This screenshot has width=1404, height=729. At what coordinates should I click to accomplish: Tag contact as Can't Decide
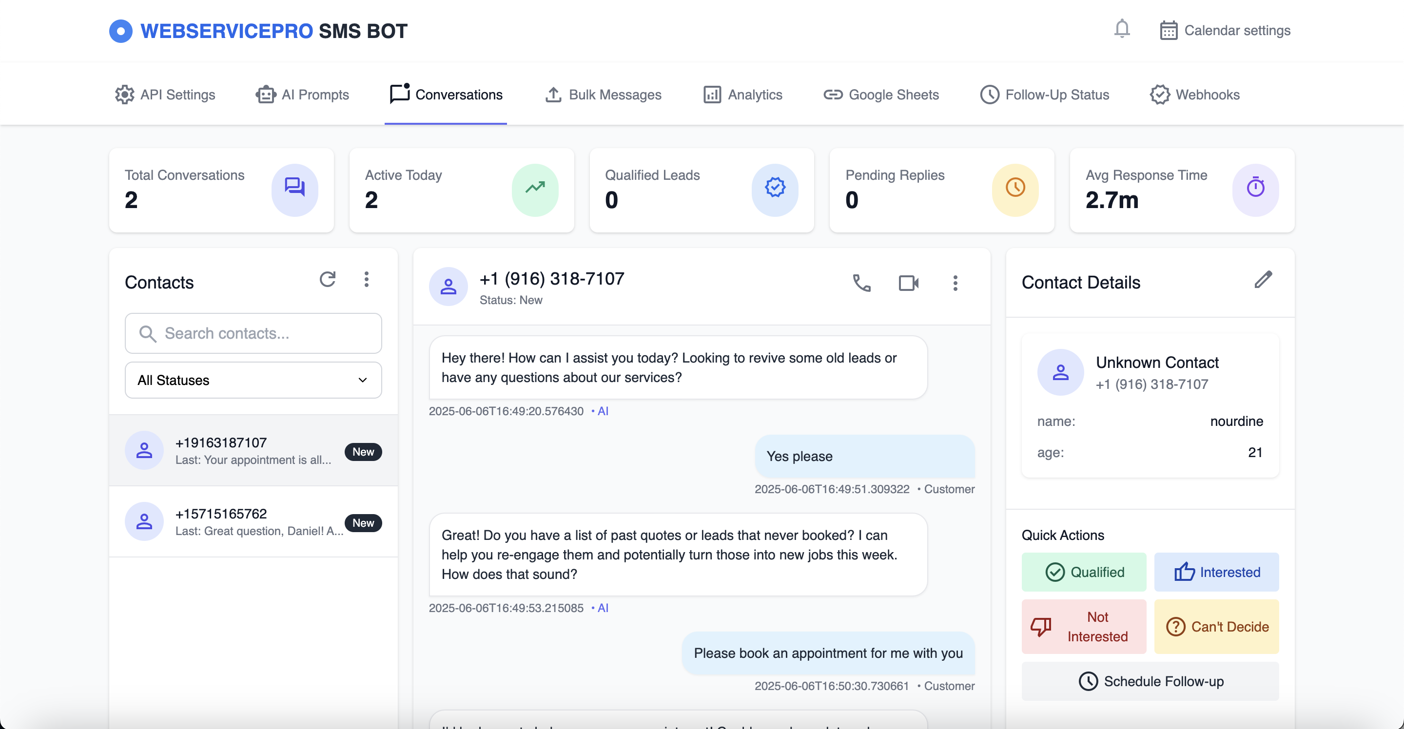coord(1216,627)
